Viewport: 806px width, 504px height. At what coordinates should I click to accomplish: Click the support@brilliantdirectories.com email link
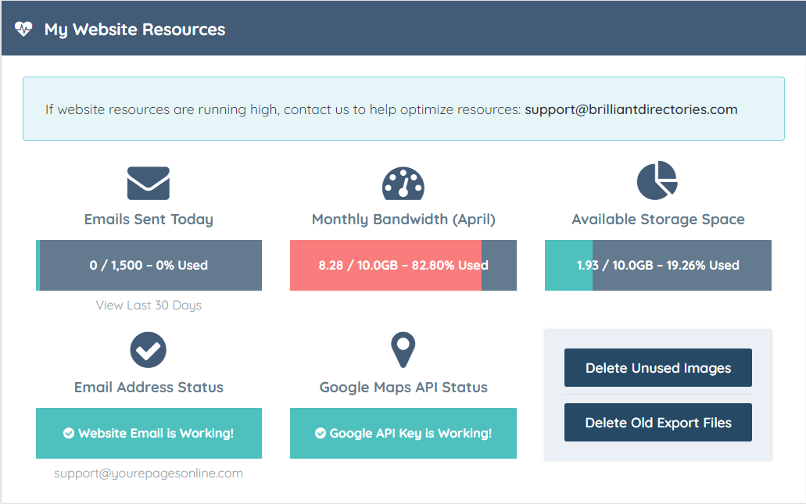(632, 109)
